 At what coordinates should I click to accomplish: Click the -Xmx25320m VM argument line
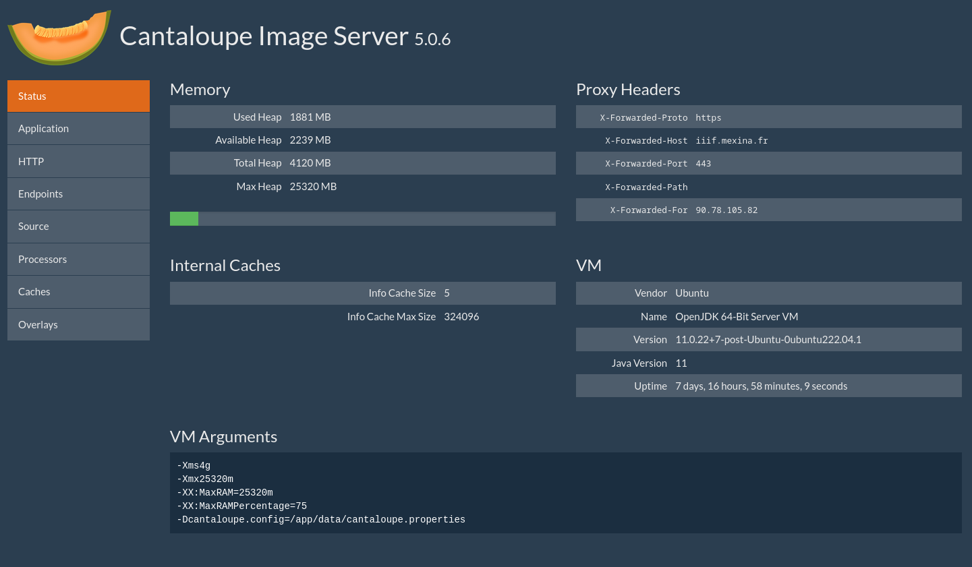205,479
